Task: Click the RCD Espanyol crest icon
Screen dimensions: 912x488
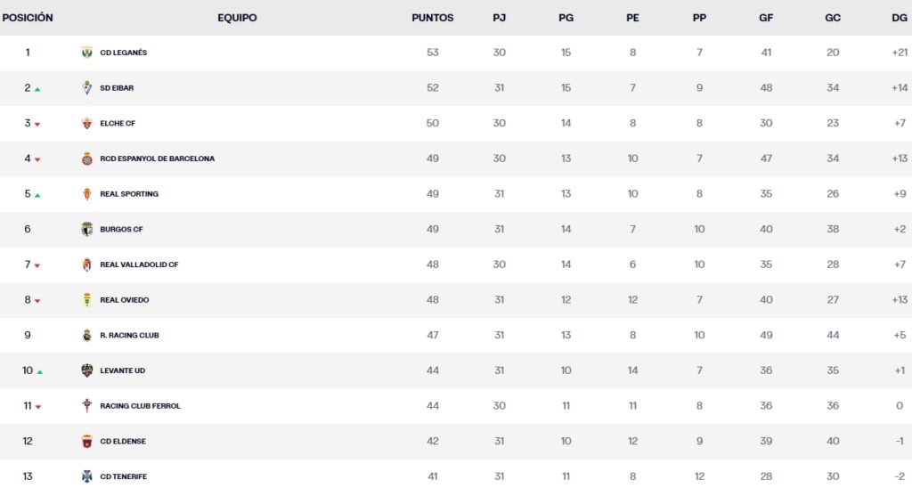Action: [x=87, y=159]
